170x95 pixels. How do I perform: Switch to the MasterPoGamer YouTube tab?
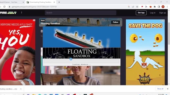point(11,2)
